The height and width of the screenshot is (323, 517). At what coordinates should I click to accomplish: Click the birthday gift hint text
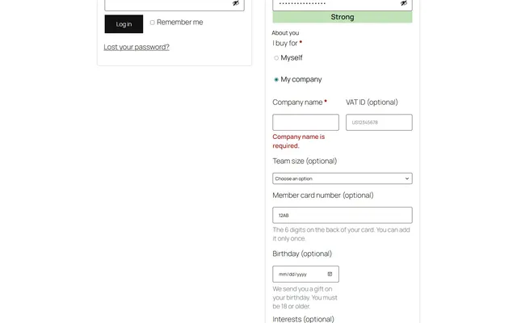click(x=305, y=298)
